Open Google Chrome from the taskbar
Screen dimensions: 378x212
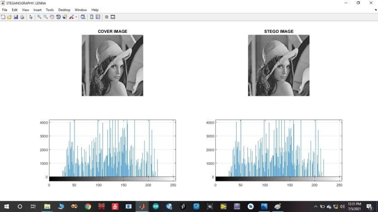pos(88,207)
